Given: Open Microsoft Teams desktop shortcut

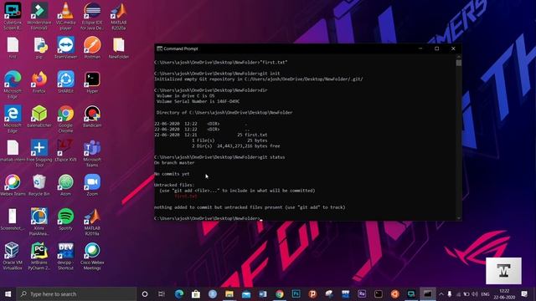Looking at the screenshot, I should [92, 152].
